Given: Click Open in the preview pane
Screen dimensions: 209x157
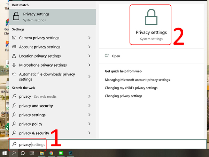Looking at the screenshot, I should pyautogui.click(x=116, y=56).
